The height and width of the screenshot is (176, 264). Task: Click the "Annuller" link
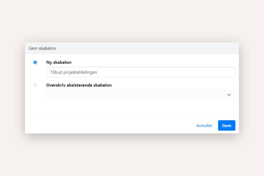coord(204,125)
